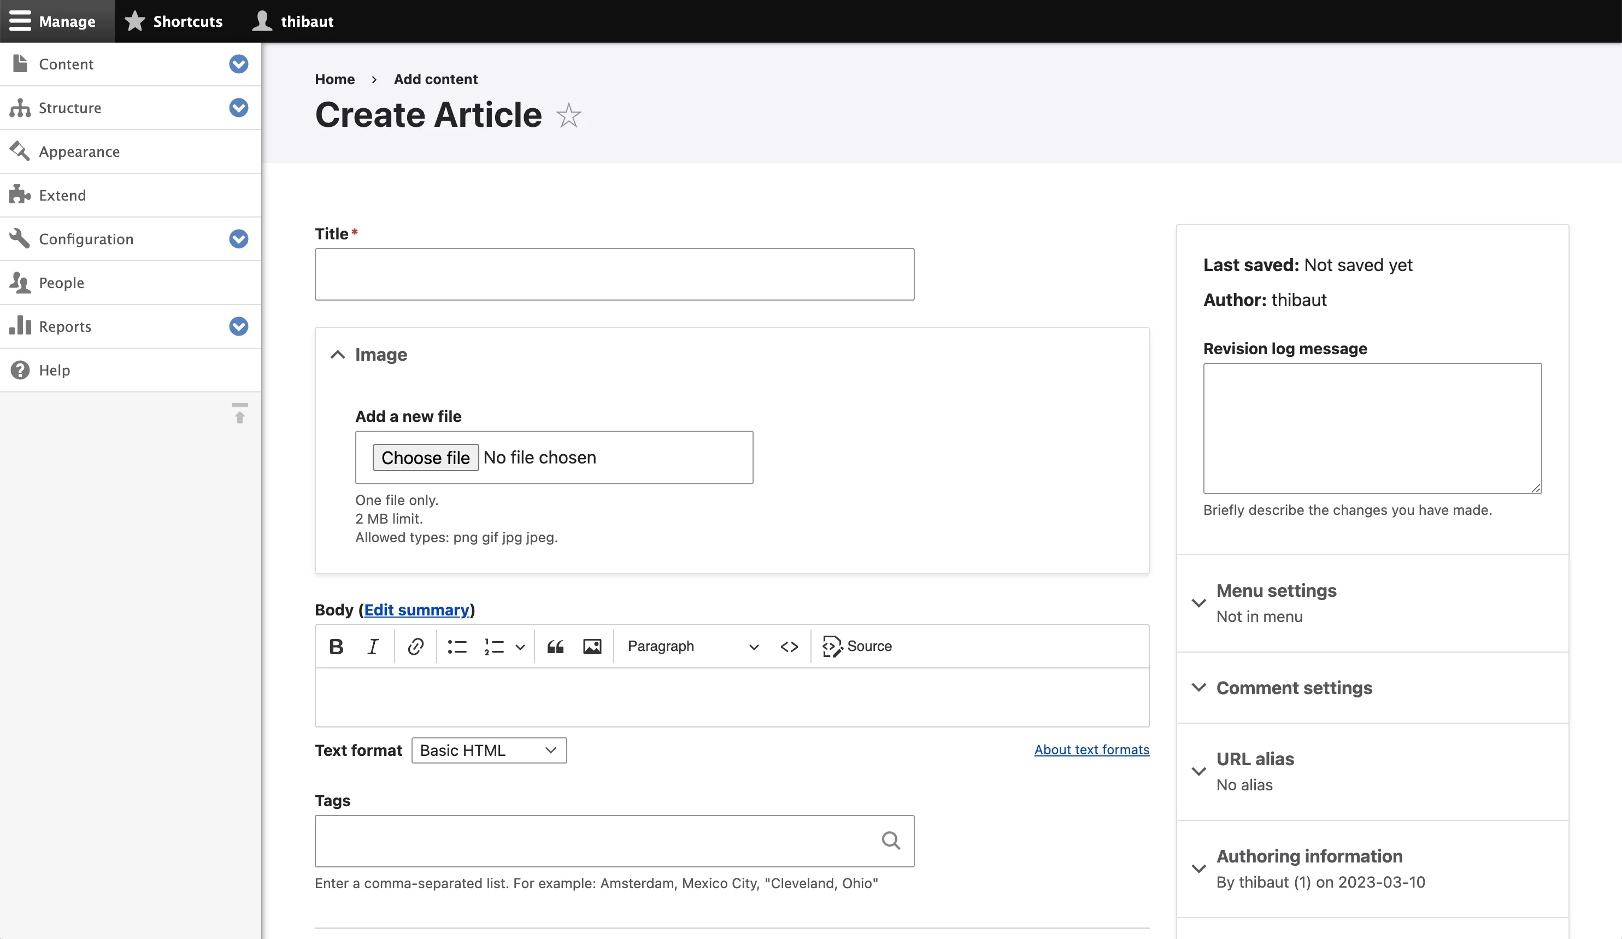Image resolution: width=1622 pixels, height=939 pixels.
Task: Click the Hyperlink insert icon
Action: tap(414, 646)
